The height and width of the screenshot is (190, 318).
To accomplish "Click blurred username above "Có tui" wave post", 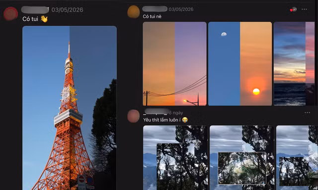I will point(35,10).
